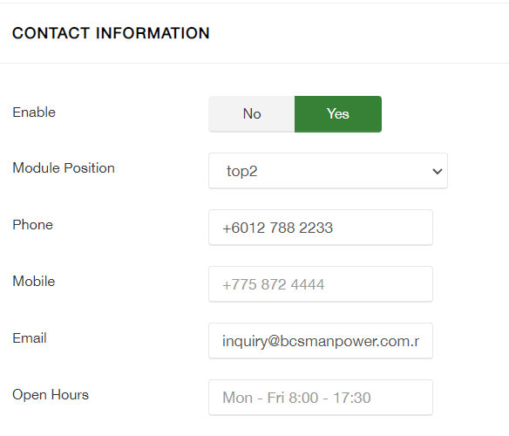Click the CONTACT INFORMATION section heading
Viewport: 509px width, 436px height.
(111, 33)
